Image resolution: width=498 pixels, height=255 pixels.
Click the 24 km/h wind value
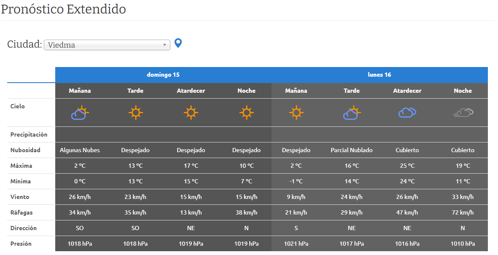click(x=352, y=197)
